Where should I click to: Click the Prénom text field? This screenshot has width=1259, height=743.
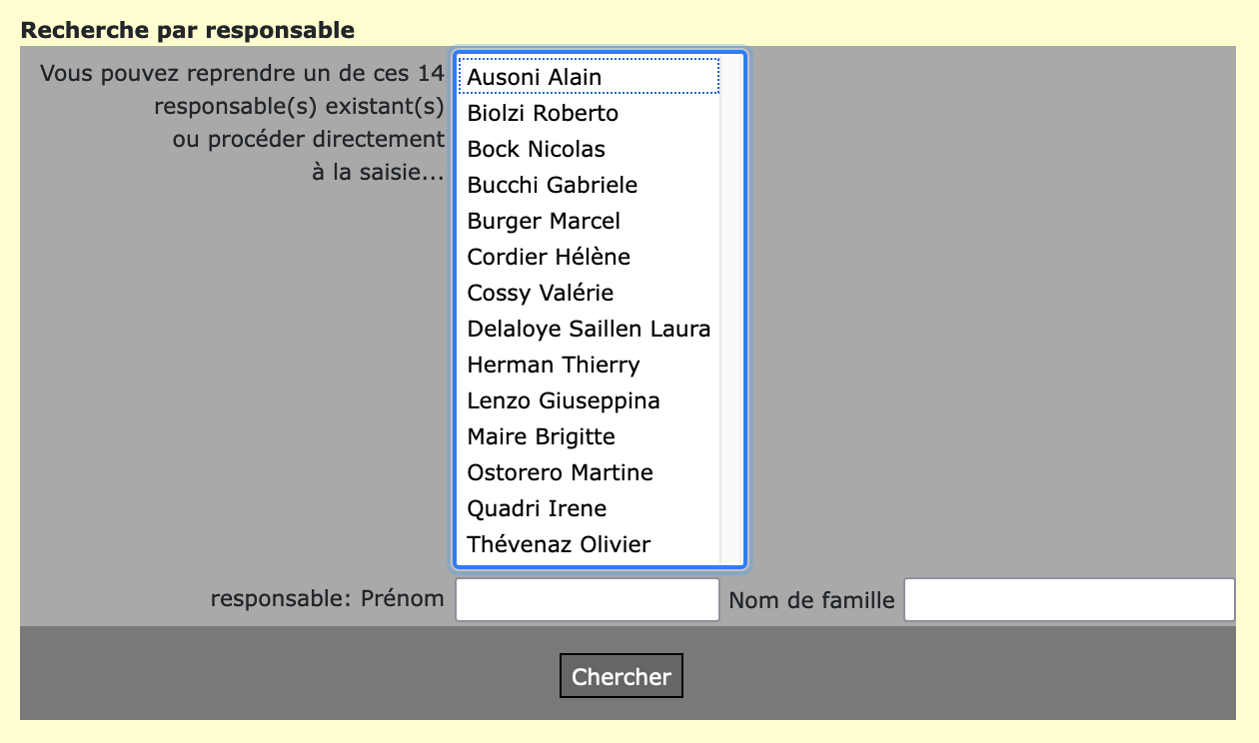(x=588, y=599)
